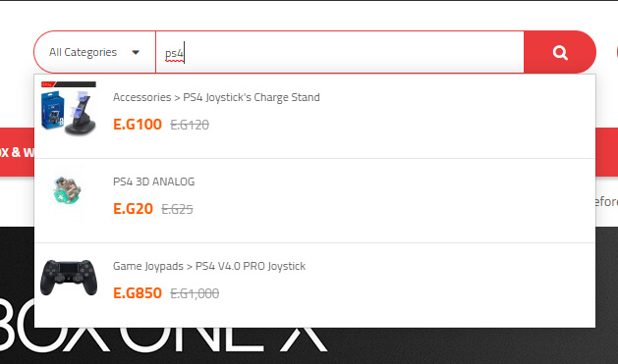Image resolution: width=618 pixels, height=364 pixels.
Task: Open the black PS4 controller thumbnail
Action: pyautogui.click(x=69, y=277)
